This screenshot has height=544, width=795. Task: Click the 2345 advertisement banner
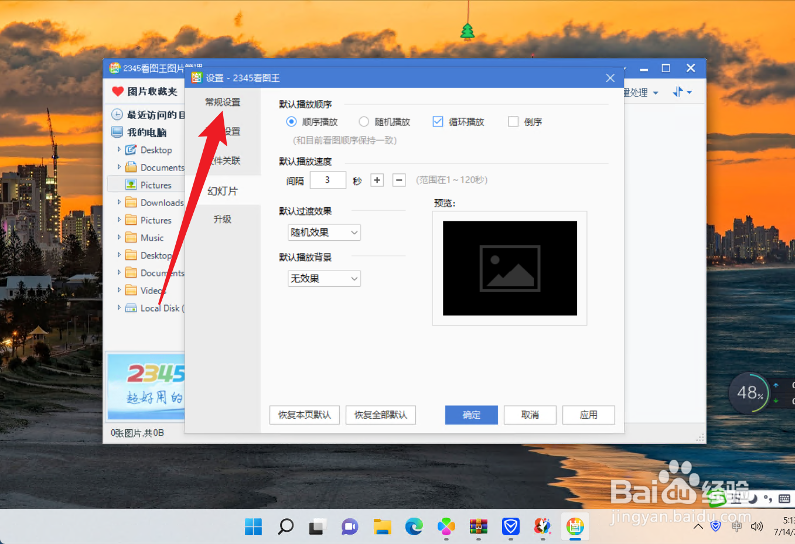(146, 386)
